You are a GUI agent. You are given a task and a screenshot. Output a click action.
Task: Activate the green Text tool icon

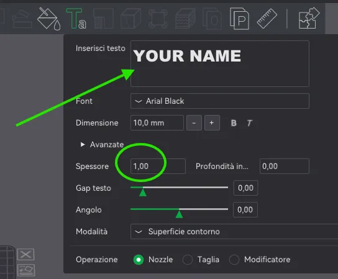(x=76, y=19)
